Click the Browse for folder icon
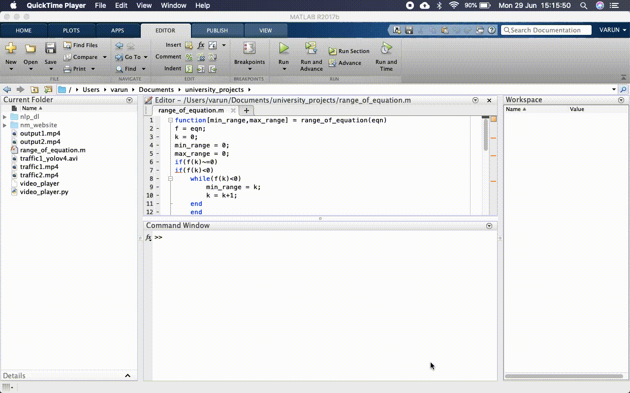This screenshot has width=630, height=393. (48, 89)
